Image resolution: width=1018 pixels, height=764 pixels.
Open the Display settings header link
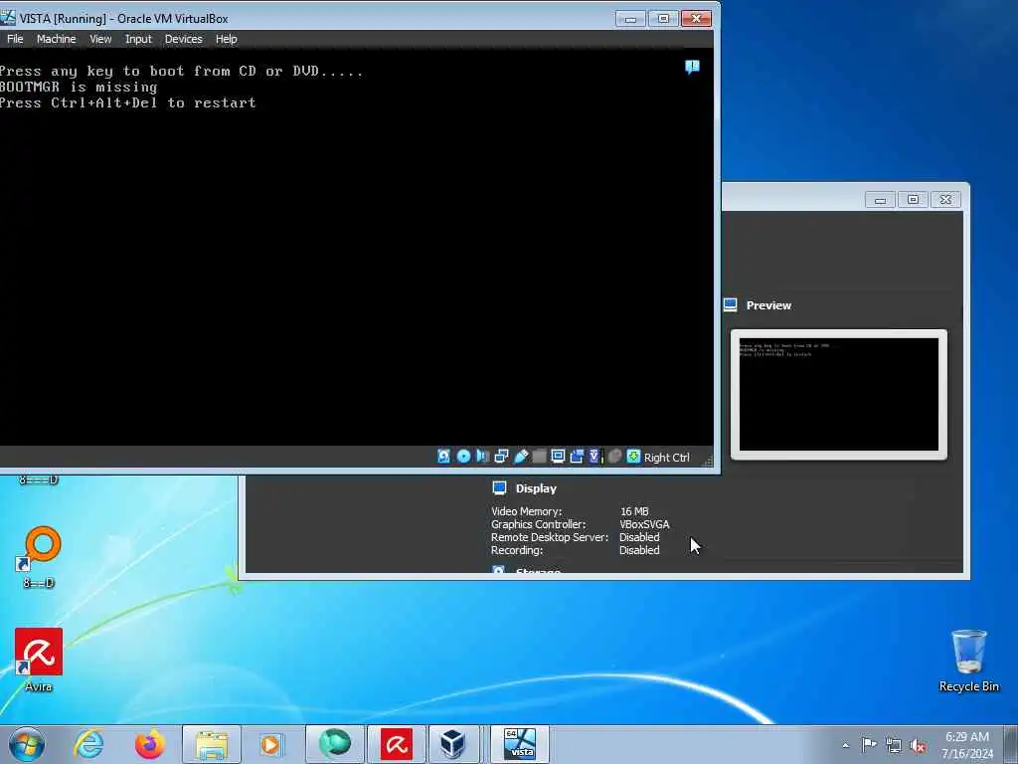[x=536, y=488]
